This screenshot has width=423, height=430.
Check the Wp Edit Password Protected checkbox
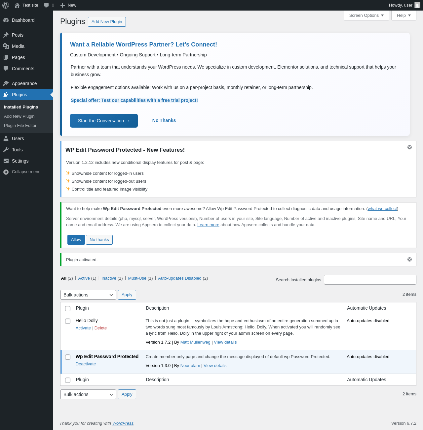(68, 357)
